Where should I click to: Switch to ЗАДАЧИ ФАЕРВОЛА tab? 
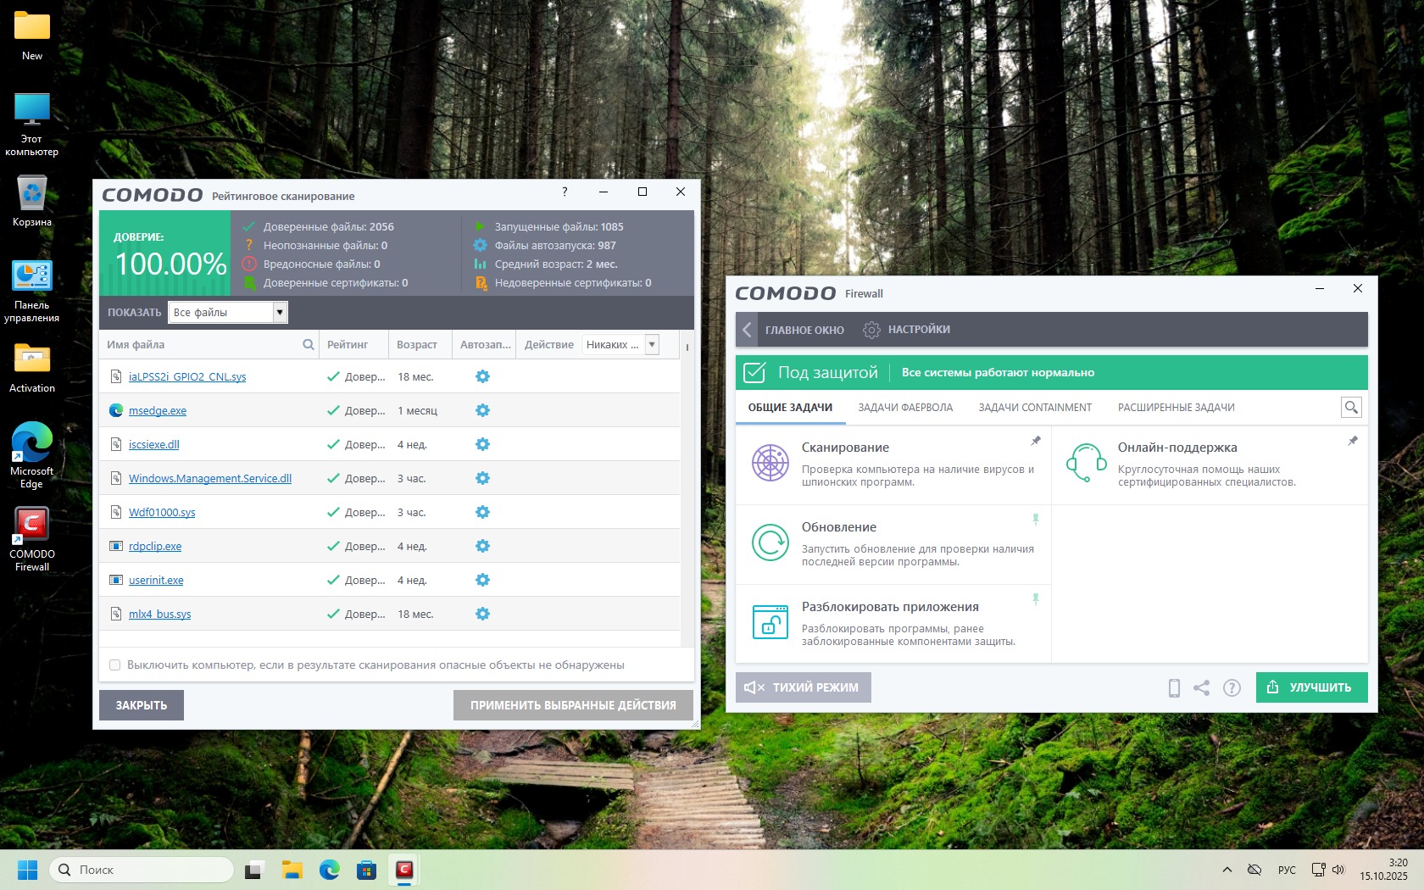905,408
